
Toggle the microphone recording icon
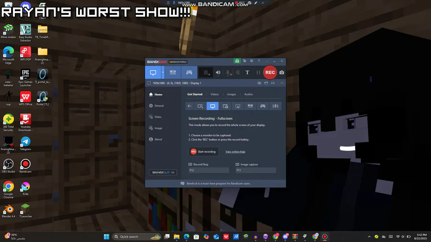pos(228,73)
